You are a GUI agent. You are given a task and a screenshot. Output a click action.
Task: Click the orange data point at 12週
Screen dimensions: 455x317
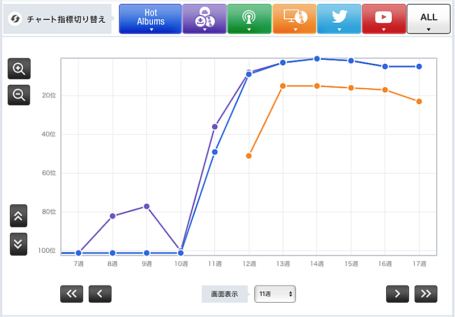(x=249, y=155)
